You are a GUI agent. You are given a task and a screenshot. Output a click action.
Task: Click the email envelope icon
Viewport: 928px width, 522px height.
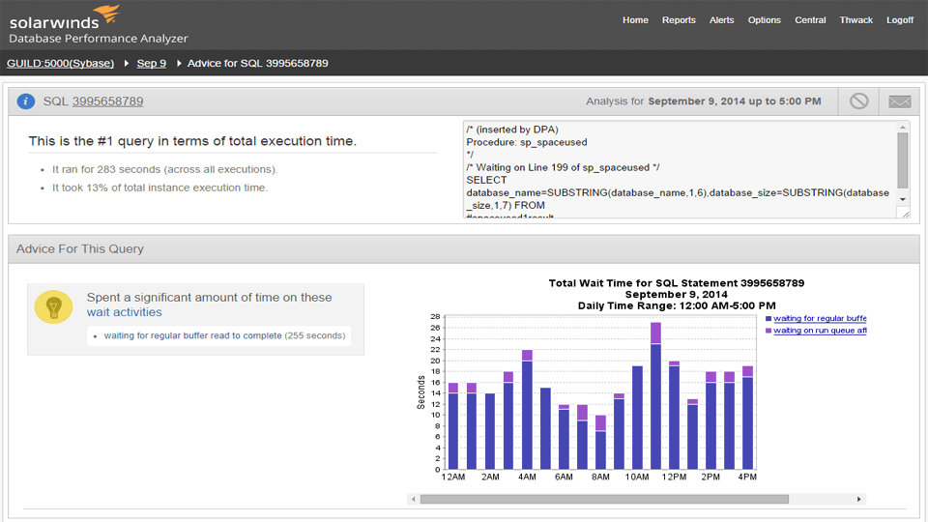900,101
